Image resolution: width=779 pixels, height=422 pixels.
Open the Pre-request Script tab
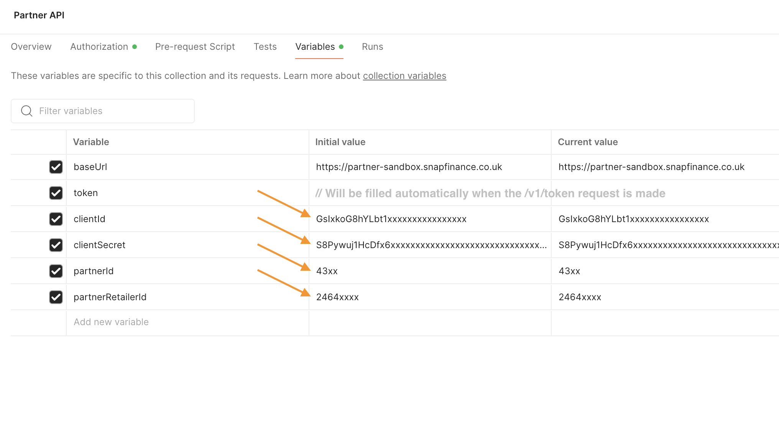tap(195, 47)
